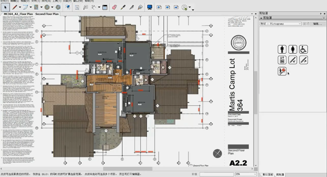This screenshot has width=327, height=177.
Task: Open the document tab list arrow
Action: click(252, 14)
